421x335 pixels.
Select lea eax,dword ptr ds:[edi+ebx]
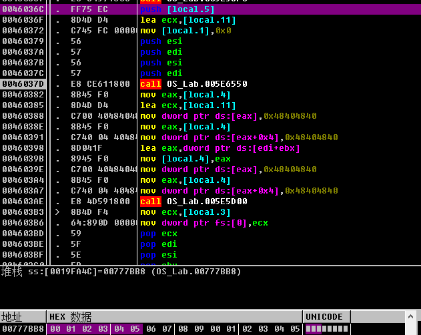[220, 148]
